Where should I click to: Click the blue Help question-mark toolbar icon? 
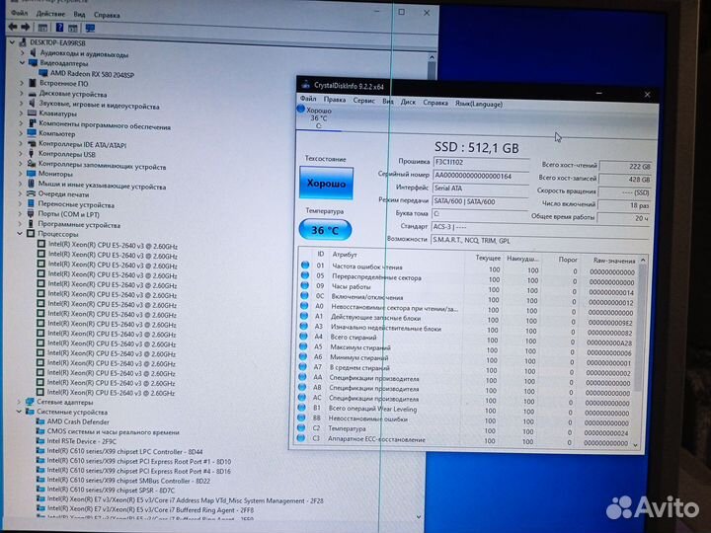point(59,28)
